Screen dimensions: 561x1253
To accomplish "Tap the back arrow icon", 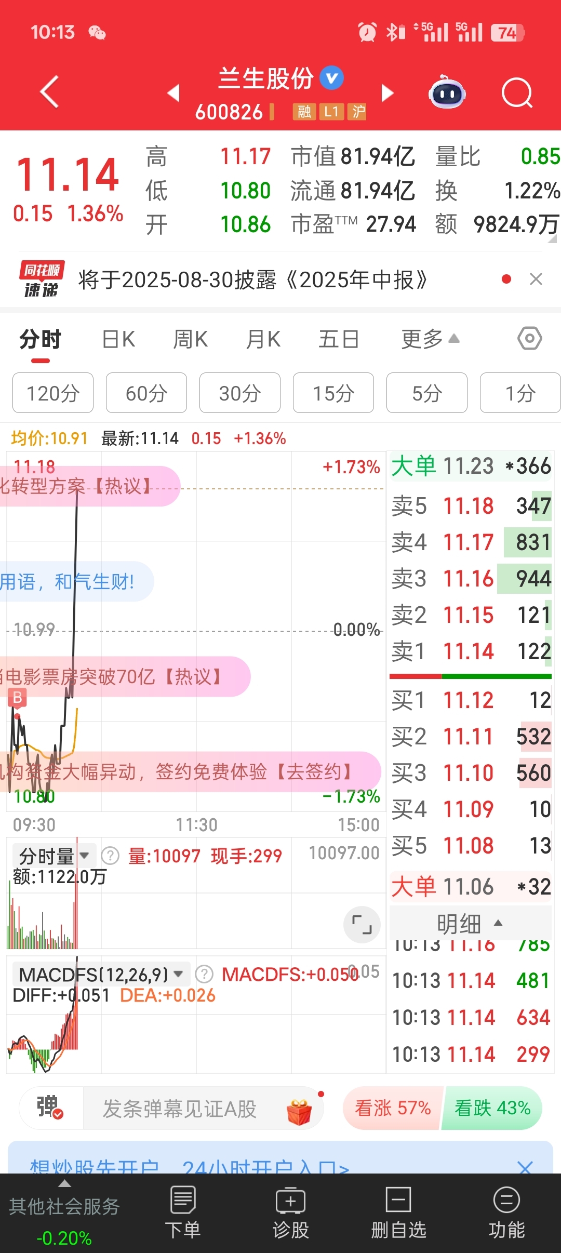I will (x=49, y=92).
